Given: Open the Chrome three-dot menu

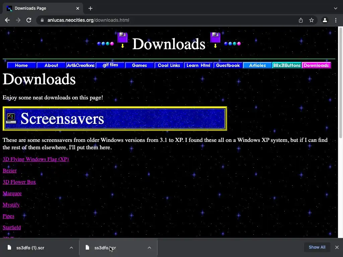Looking at the screenshot, I should [336, 20].
